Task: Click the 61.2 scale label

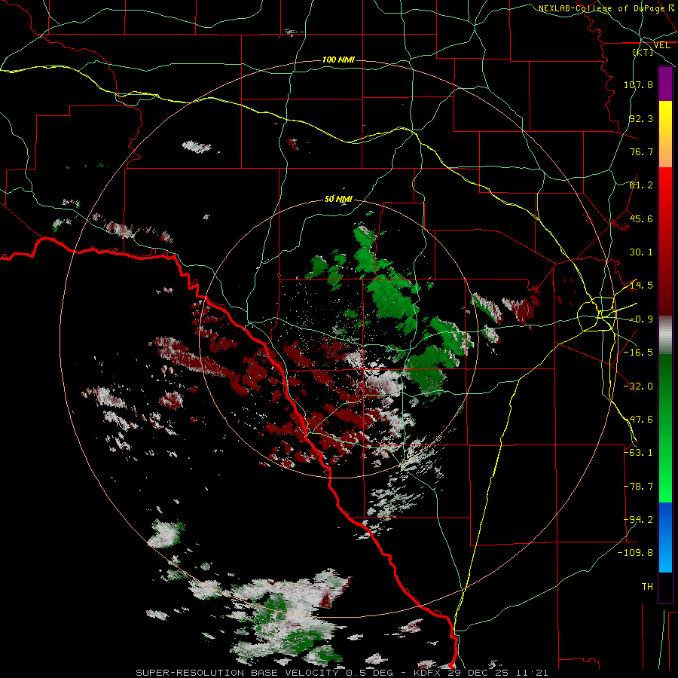Action: (x=641, y=185)
